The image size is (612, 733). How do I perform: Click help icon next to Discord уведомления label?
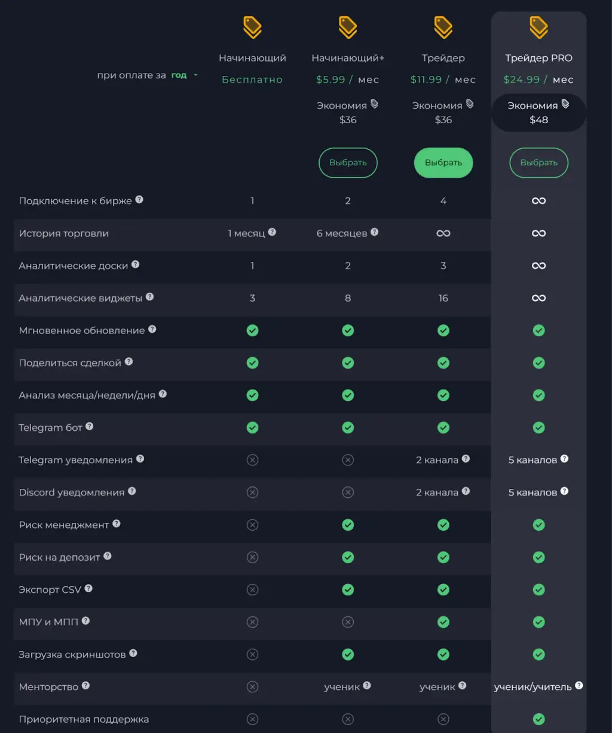click(132, 491)
